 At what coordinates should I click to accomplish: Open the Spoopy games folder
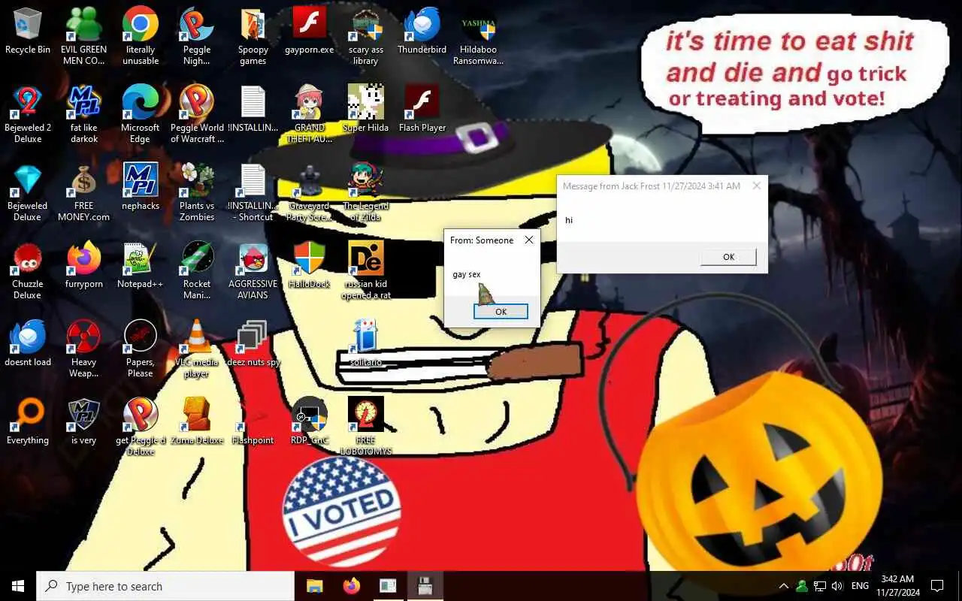click(253, 36)
